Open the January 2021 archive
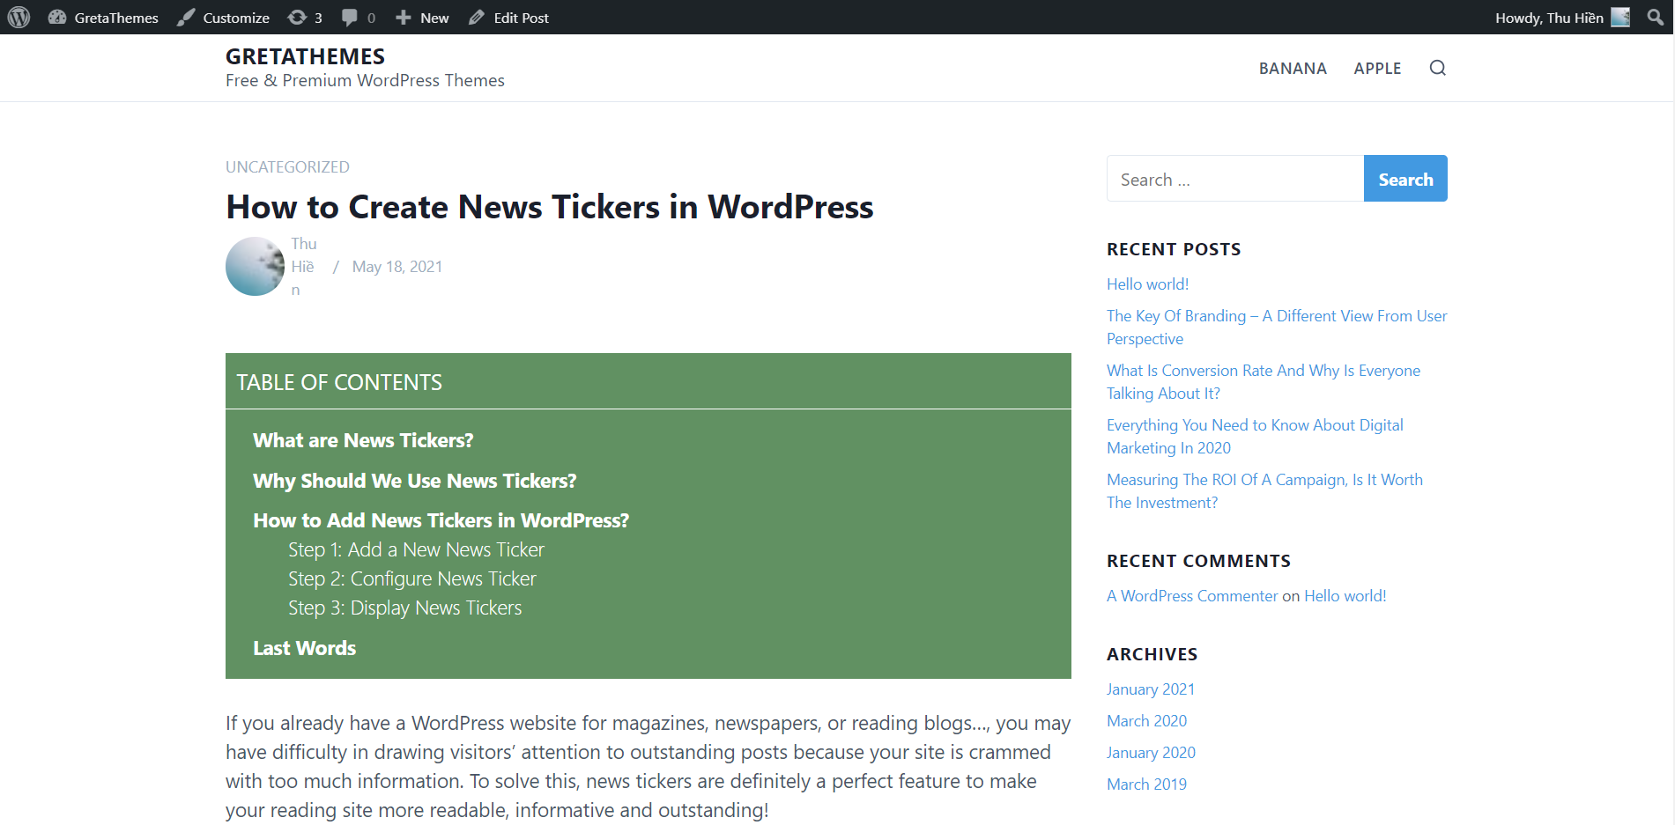 [x=1151, y=689]
